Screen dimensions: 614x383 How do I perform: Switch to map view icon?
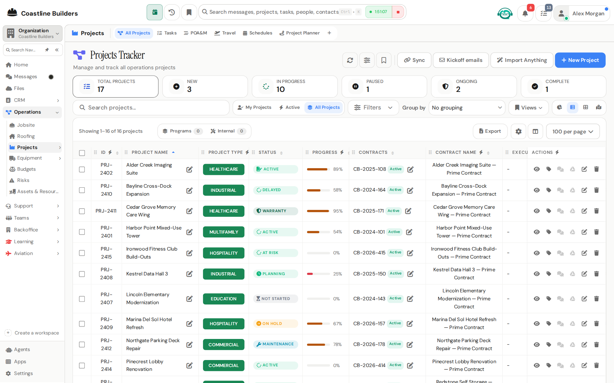599,108
